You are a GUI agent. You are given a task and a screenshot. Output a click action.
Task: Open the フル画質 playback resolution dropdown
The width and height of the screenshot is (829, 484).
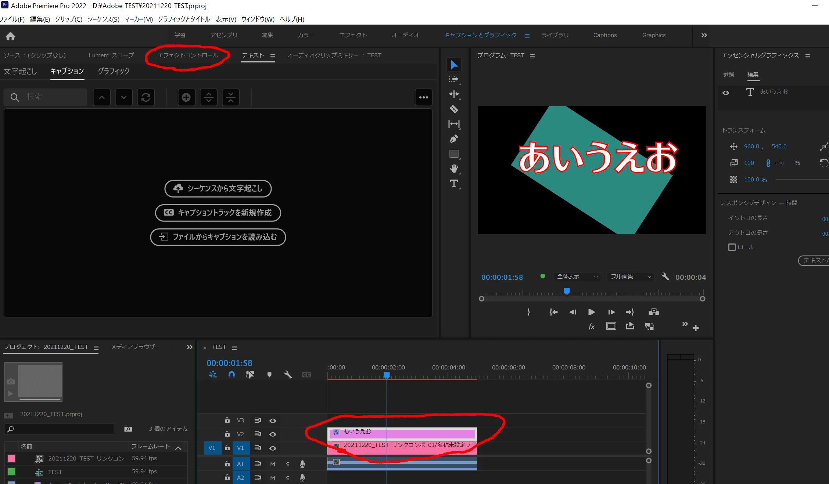(x=630, y=277)
